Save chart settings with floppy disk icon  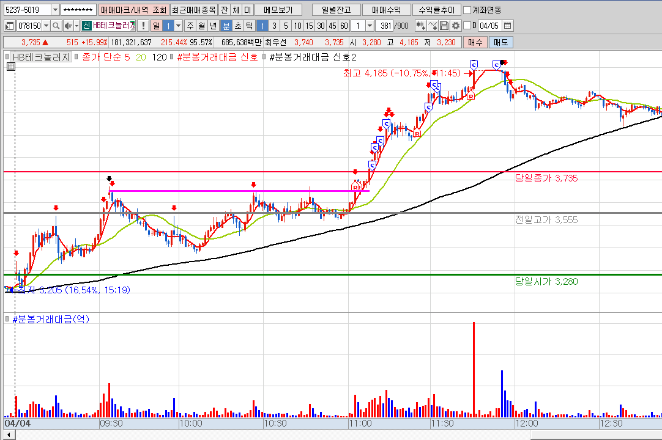click(x=444, y=26)
